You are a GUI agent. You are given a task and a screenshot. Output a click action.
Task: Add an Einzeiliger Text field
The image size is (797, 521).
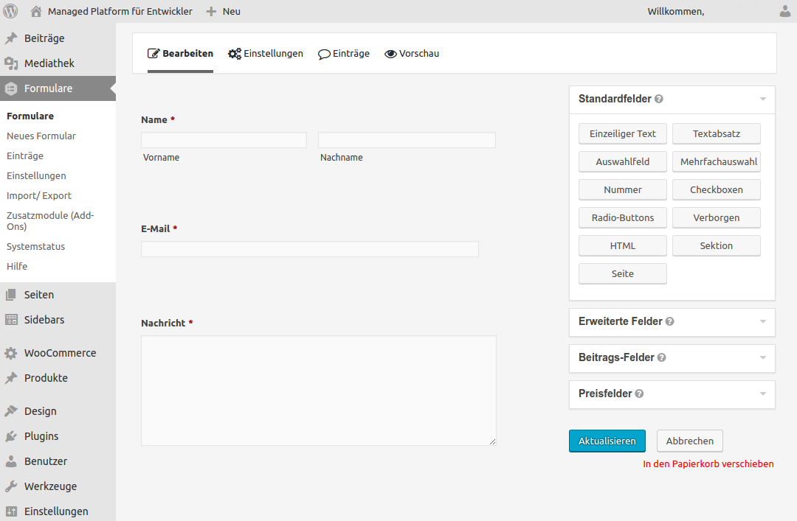click(x=623, y=133)
